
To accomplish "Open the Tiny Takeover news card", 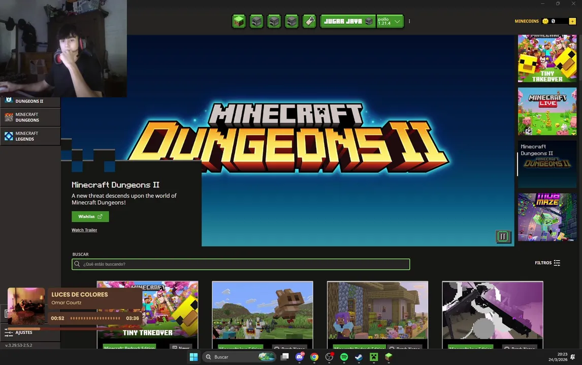I will click(147, 315).
